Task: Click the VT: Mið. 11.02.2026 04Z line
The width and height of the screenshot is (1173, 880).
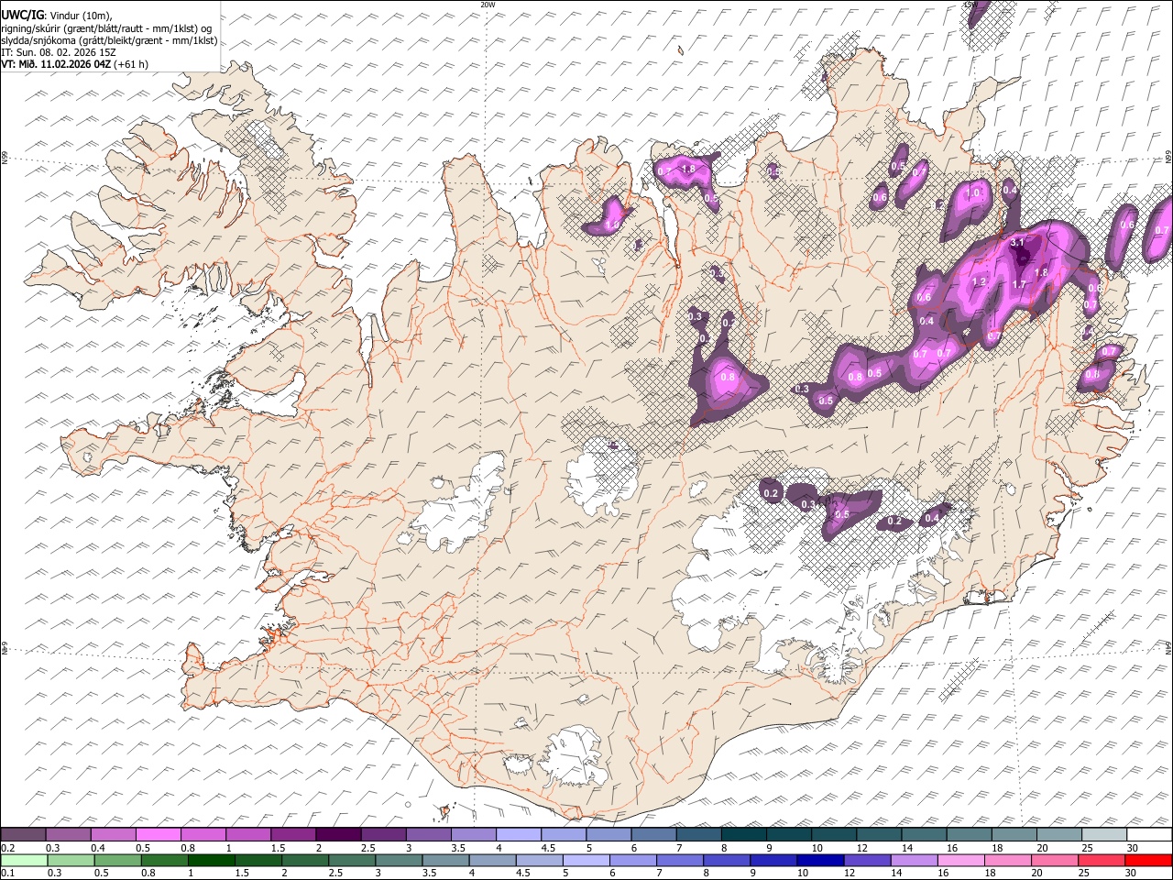Action: point(57,64)
